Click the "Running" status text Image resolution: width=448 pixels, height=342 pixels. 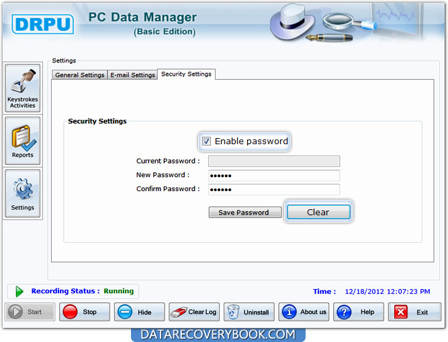[x=119, y=291]
